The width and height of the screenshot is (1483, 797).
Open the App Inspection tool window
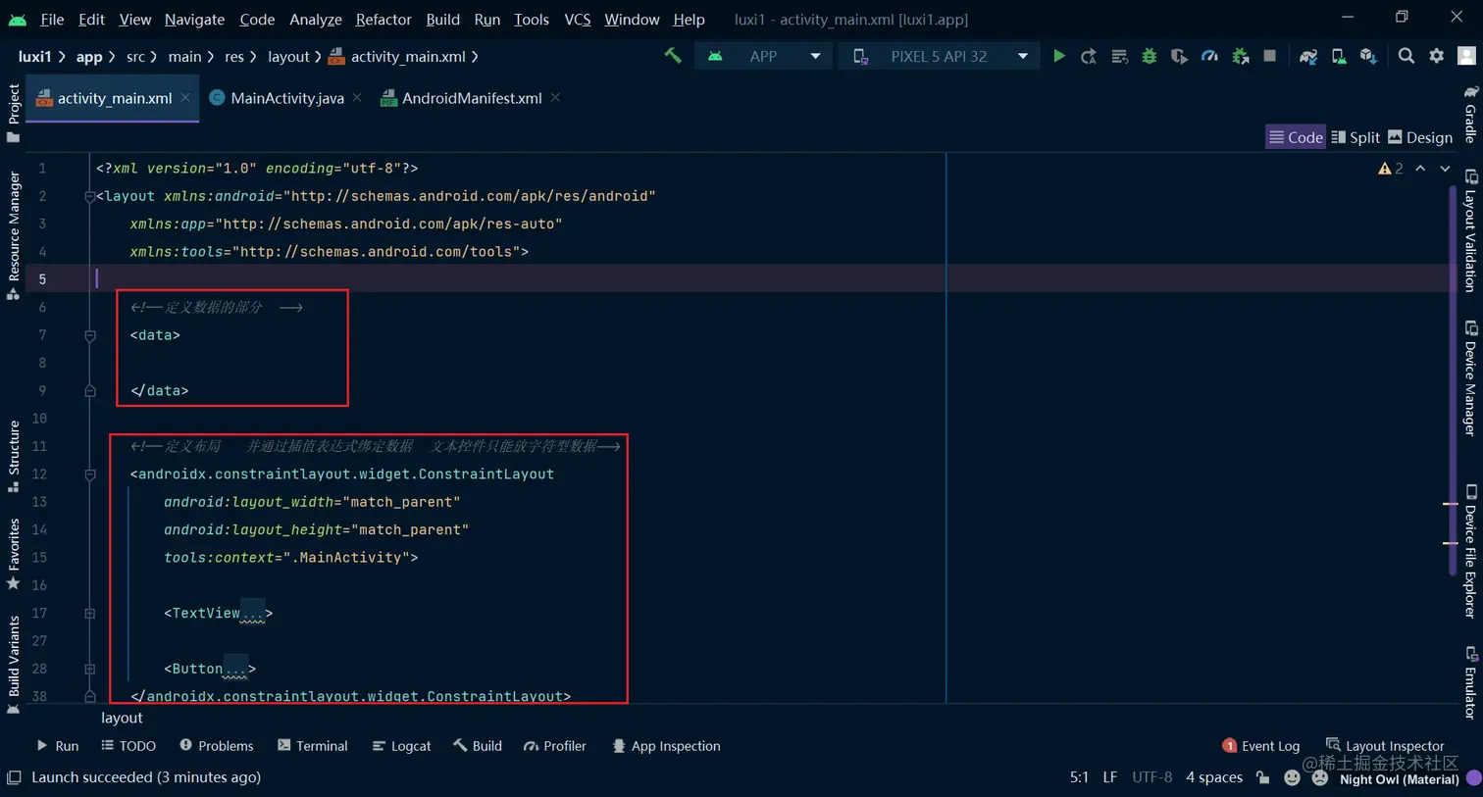click(x=667, y=746)
